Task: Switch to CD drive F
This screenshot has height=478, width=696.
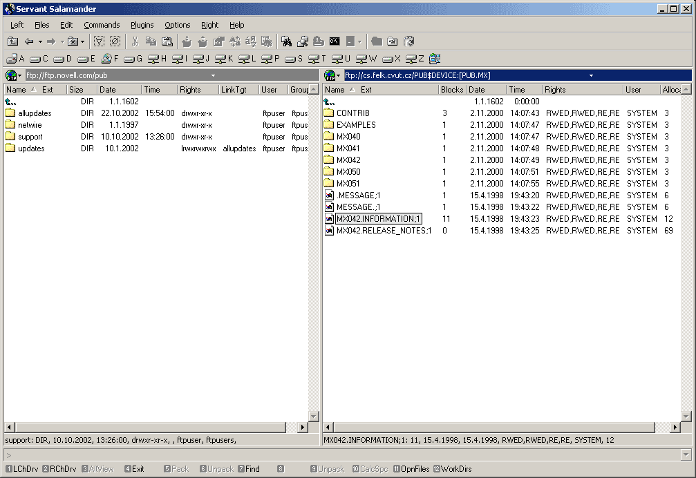Action: click(110, 59)
